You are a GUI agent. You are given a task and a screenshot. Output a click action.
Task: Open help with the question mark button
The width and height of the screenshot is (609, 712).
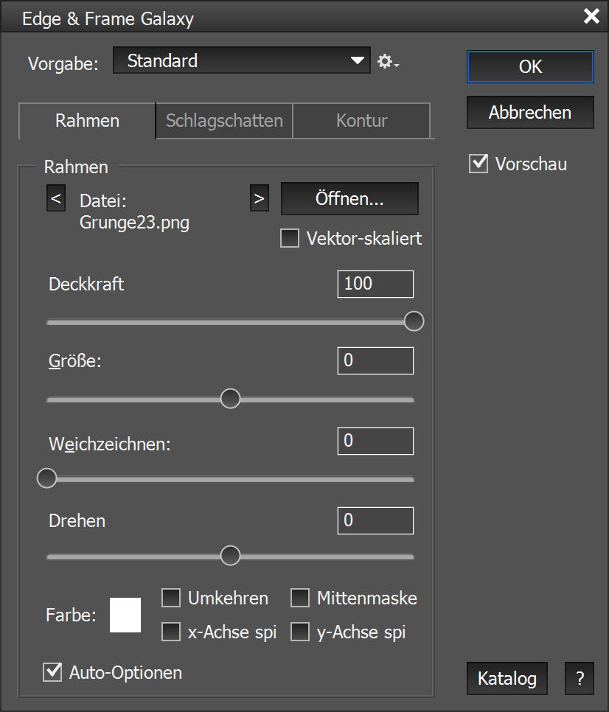580,678
